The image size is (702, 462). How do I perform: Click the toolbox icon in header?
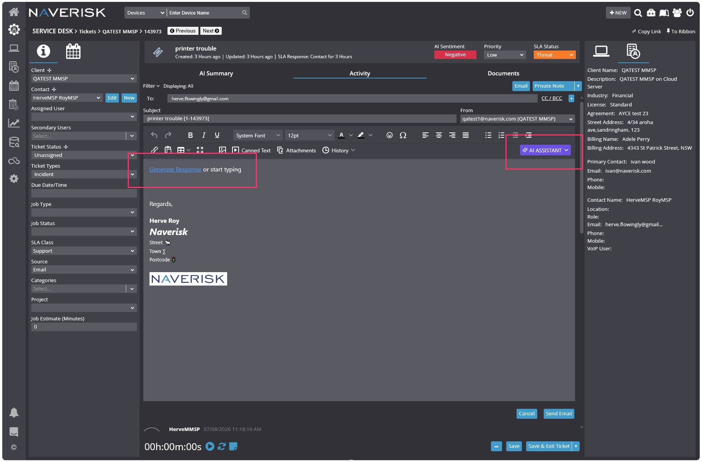[651, 13]
